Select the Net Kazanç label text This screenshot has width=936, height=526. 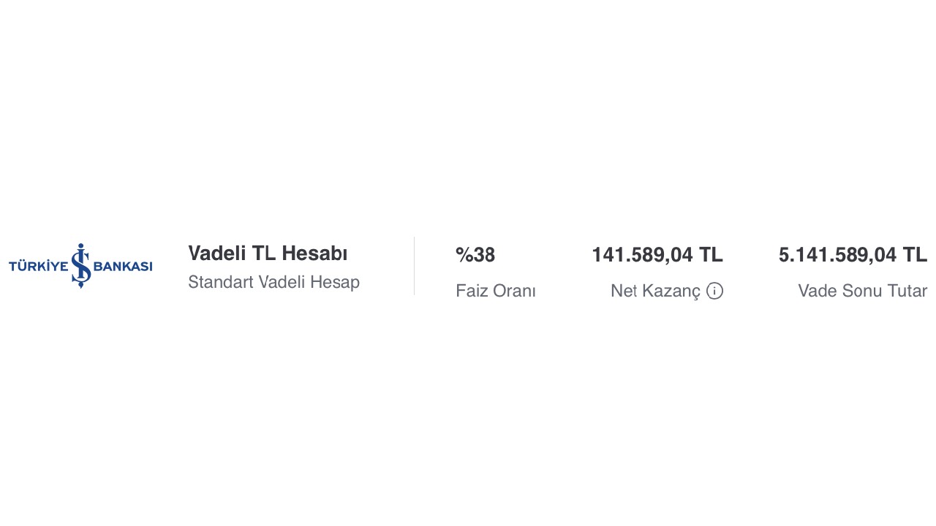[655, 291]
